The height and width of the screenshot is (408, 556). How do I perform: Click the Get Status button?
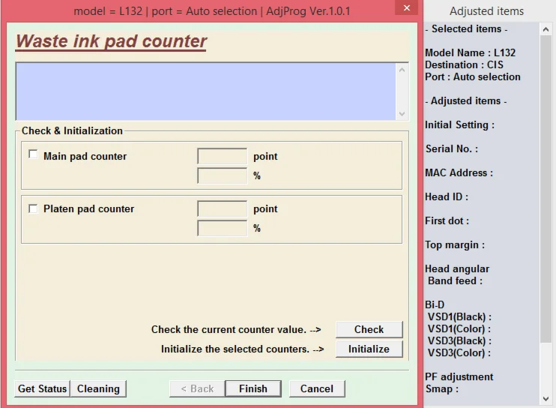coord(43,388)
